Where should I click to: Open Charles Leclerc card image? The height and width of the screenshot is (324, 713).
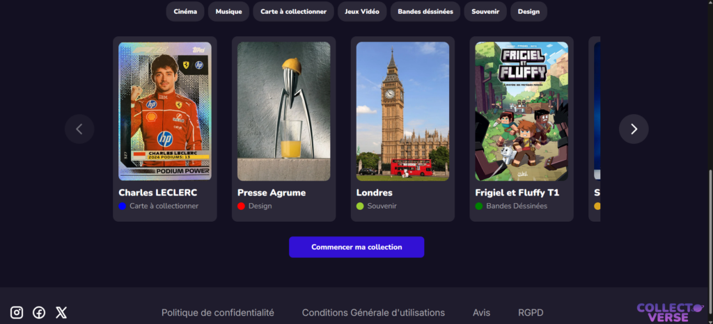165,111
